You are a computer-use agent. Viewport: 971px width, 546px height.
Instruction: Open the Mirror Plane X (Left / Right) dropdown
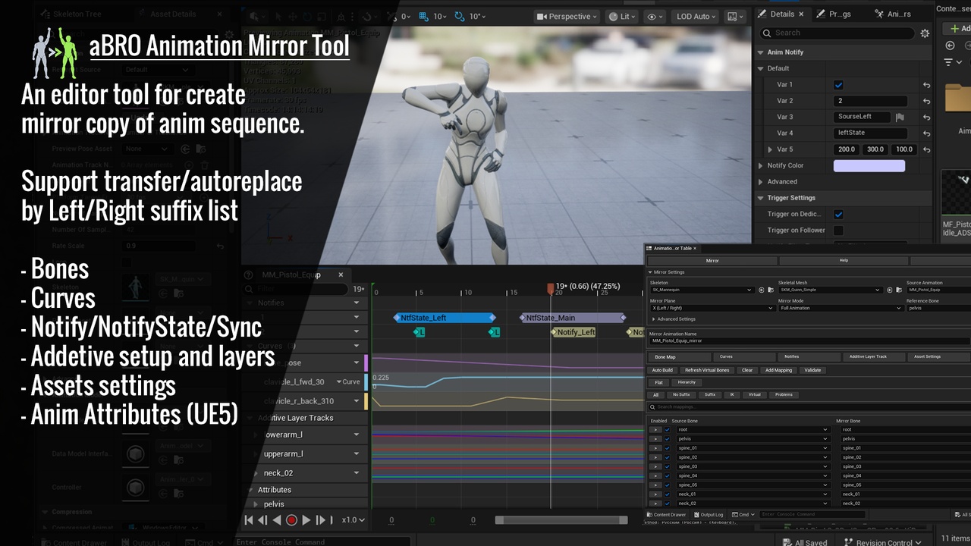(x=712, y=308)
